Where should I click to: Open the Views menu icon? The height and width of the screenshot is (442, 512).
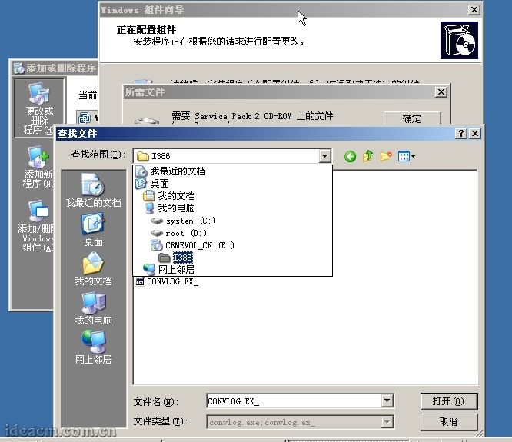(x=406, y=156)
